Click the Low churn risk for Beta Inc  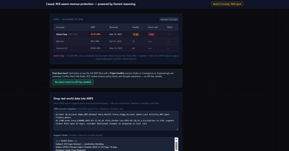150,42
